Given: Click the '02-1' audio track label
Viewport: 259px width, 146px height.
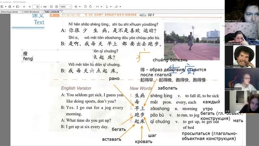Looking at the screenshot, I should [x=151, y=15].
